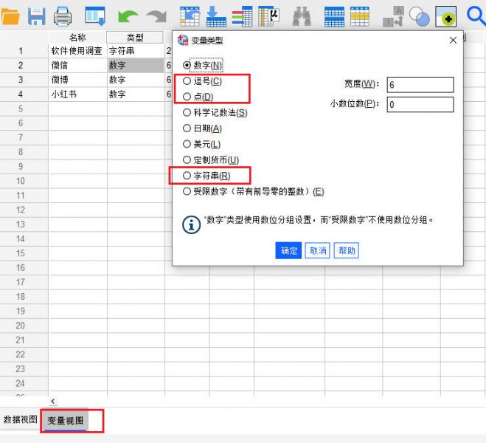Click the Go to variable download-arrow icon
The image size is (486, 443).
coord(216,16)
